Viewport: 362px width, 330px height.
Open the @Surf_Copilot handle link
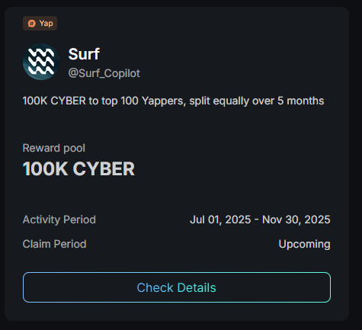tap(104, 73)
